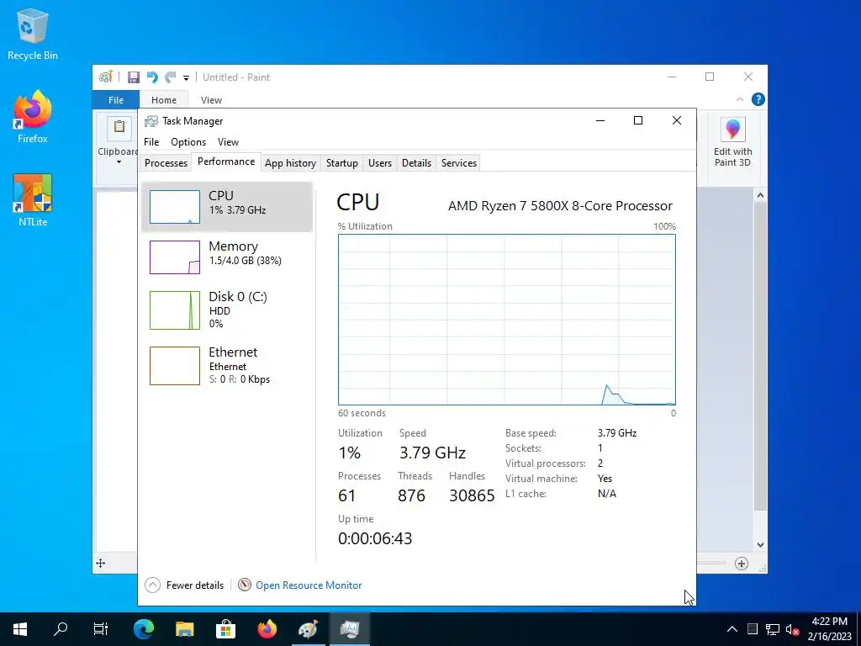Click the handles value '30865'
Image resolution: width=861 pixels, height=646 pixels.
(472, 495)
